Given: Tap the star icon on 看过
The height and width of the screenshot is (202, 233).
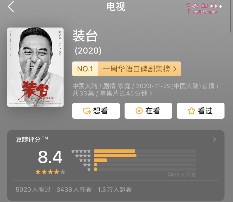Looking at the screenshot, I should click(x=191, y=111).
